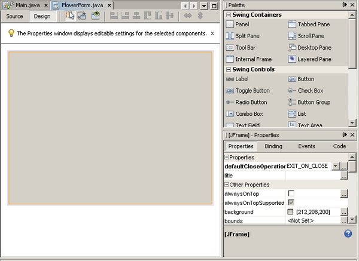Viewport: 359px width, 261px height.
Task: Open help via the blue question mark
Action: pyautogui.click(x=348, y=234)
